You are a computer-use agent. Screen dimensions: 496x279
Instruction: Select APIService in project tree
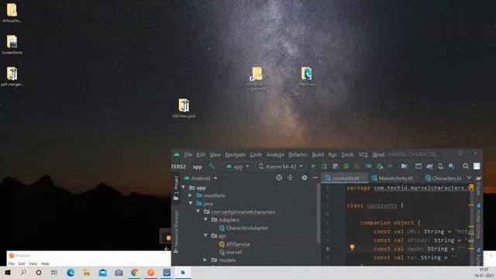coord(234,244)
